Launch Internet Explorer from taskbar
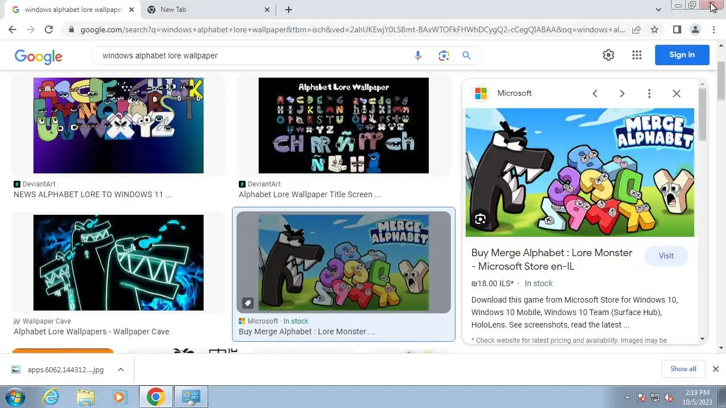726x408 pixels. [x=51, y=397]
